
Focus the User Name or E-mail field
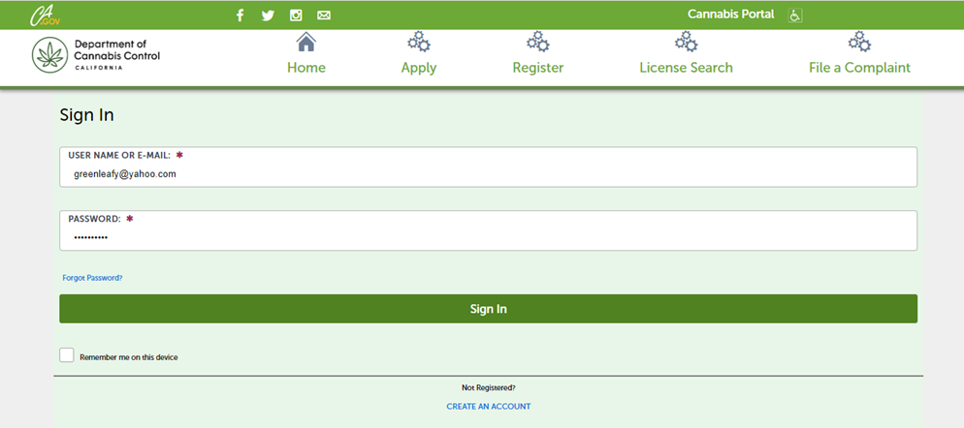488,174
